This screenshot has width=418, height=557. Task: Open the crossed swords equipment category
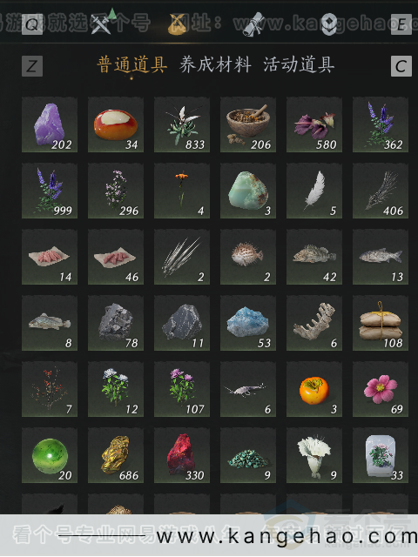(101, 24)
